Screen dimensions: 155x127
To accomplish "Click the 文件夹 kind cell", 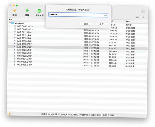I will coord(129,25).
